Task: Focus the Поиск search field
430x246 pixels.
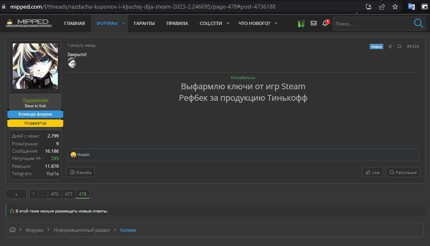Action: point(373,24)
